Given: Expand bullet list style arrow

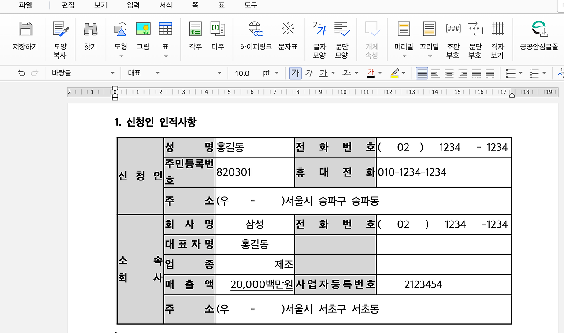Looking at the screenshot, I should click(521, 73).
